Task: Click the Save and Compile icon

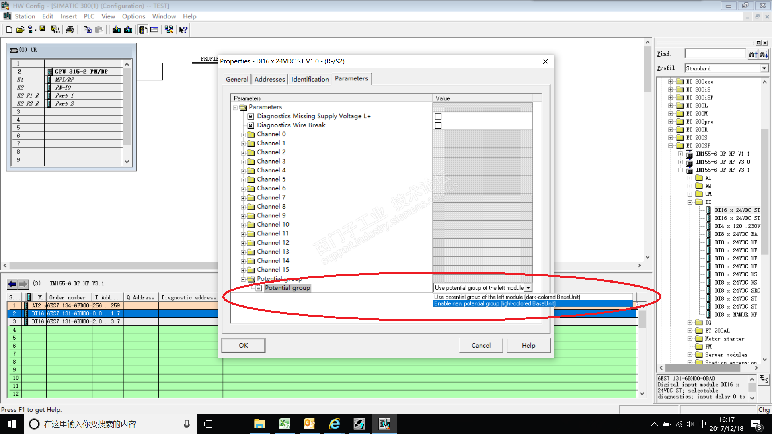Action: pos(55,29)
